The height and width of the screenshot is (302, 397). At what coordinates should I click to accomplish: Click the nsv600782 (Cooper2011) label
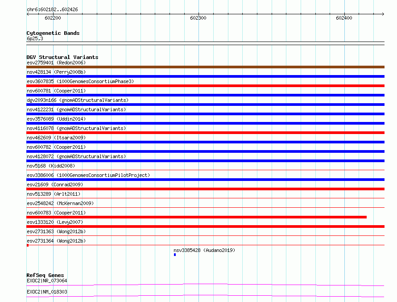pyautogui.click(x=56, y=147)
